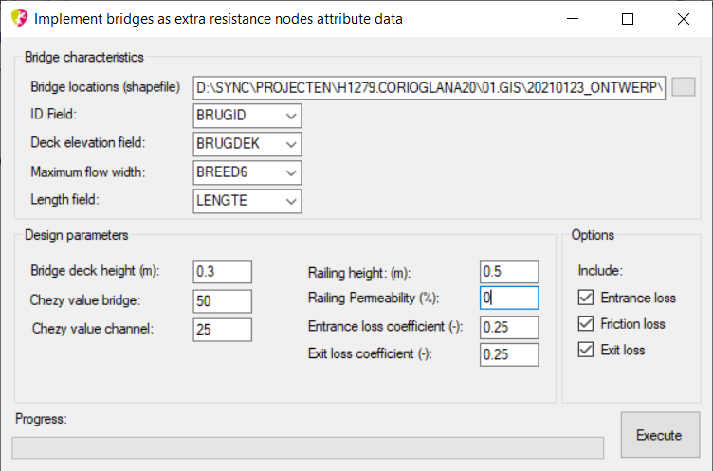Focus the Railing height input
The image size is (713, 471).
(x=508, y=272)
